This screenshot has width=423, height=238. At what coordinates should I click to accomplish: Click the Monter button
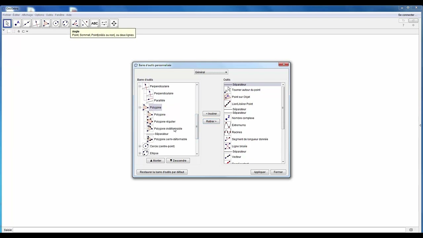click(156, 161)
